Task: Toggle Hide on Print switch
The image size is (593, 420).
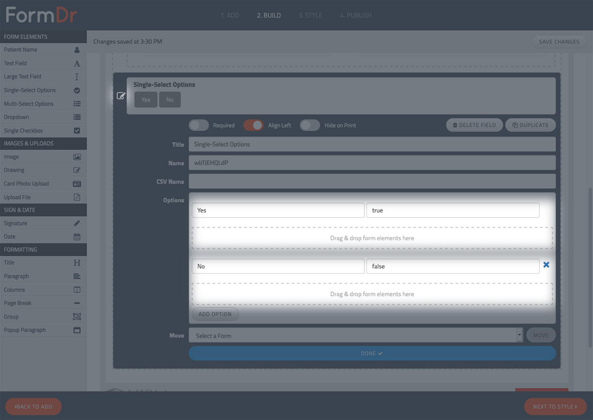Action: coord(310,125)
